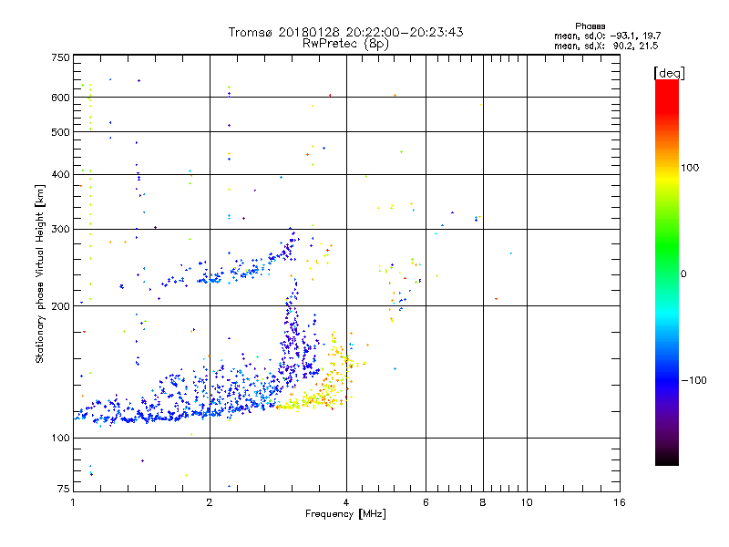
Task: Click x-axis tick label '10'
Action: click(x=527, y=502)
